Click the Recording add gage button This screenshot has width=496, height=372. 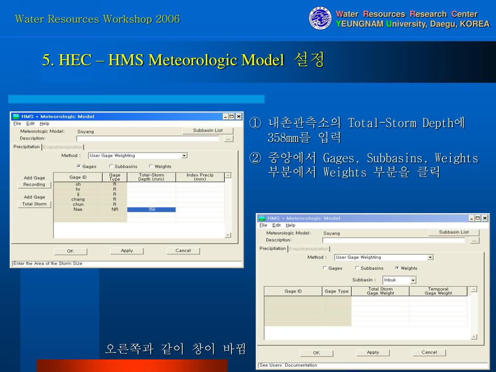click(x=34, y=185)
